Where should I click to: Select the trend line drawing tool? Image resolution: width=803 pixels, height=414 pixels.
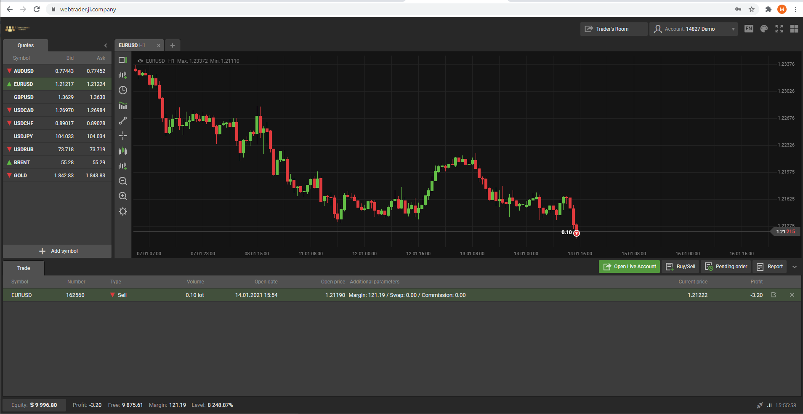click(123, 121)
